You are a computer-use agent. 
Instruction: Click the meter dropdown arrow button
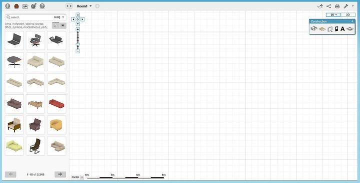82,178
